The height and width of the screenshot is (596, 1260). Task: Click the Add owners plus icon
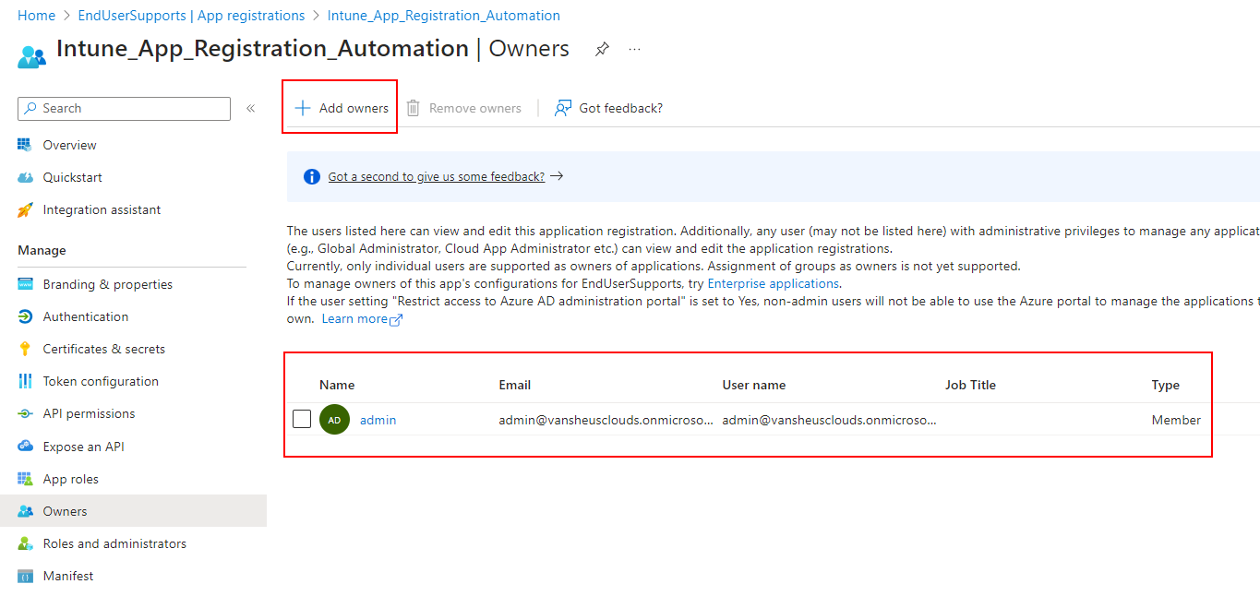click(302, 108)
